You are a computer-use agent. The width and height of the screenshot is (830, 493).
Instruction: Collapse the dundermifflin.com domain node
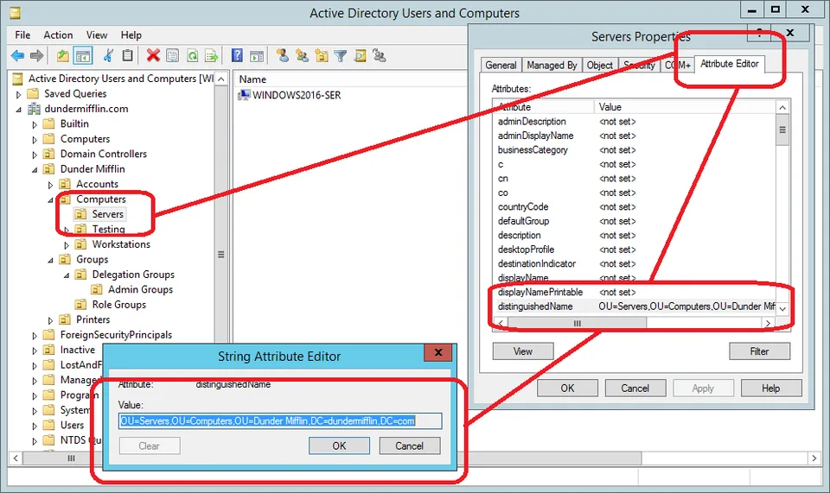[x=18, y=110]
